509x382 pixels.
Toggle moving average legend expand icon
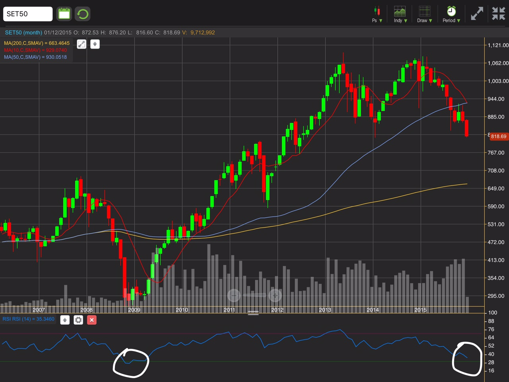coord(82,44)
